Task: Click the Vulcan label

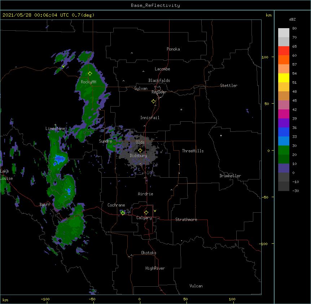Action: [196, 286]
